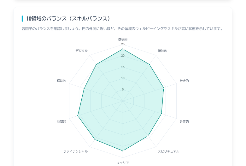Click the 25 scale tick label
246x166 pixels.
[x=123, y=44]
